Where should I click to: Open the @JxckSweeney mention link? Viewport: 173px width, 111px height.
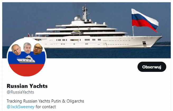pos(21,107)
